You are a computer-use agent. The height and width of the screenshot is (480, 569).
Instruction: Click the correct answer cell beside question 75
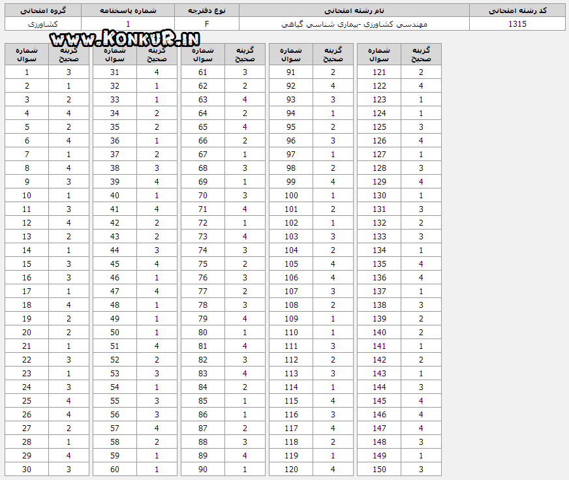pyautogui.click(x=245, y=264)
